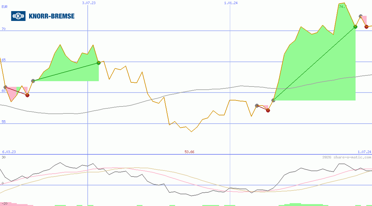The width and height of the screenshot is (372, 206).
Task: Click the 74 peak price label
Action: pos(341,7)
